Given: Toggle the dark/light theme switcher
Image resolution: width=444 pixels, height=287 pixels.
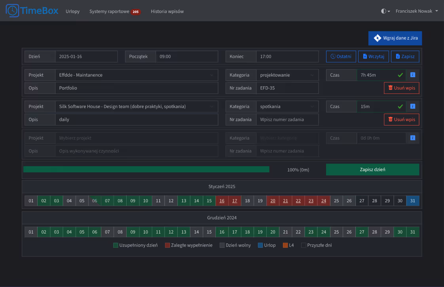Looking at the screenshot, I should [385, 11].
